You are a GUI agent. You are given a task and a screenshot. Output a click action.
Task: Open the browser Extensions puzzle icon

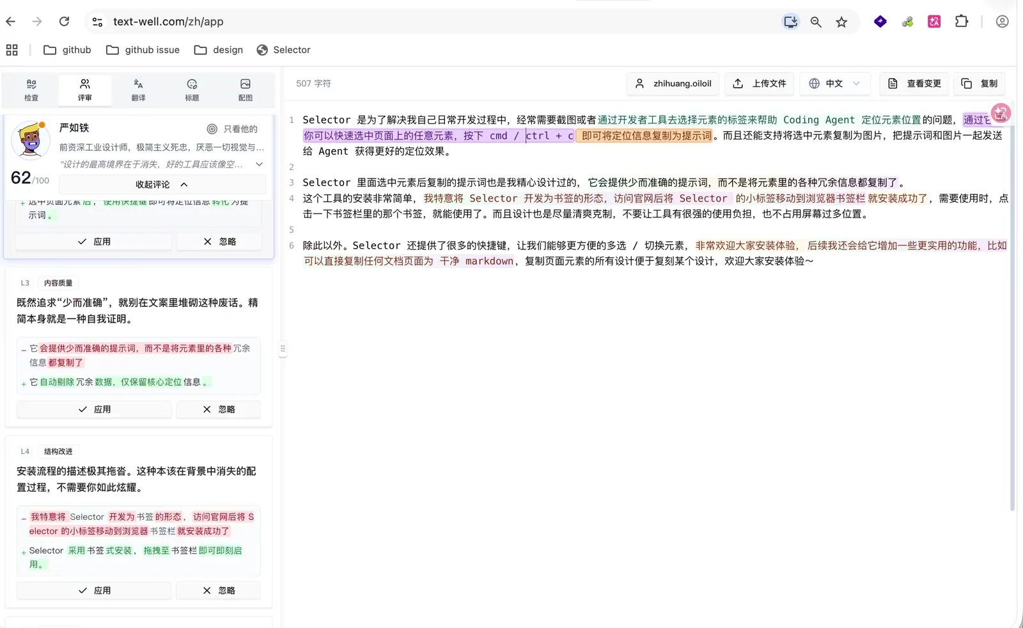click(962, 22)
